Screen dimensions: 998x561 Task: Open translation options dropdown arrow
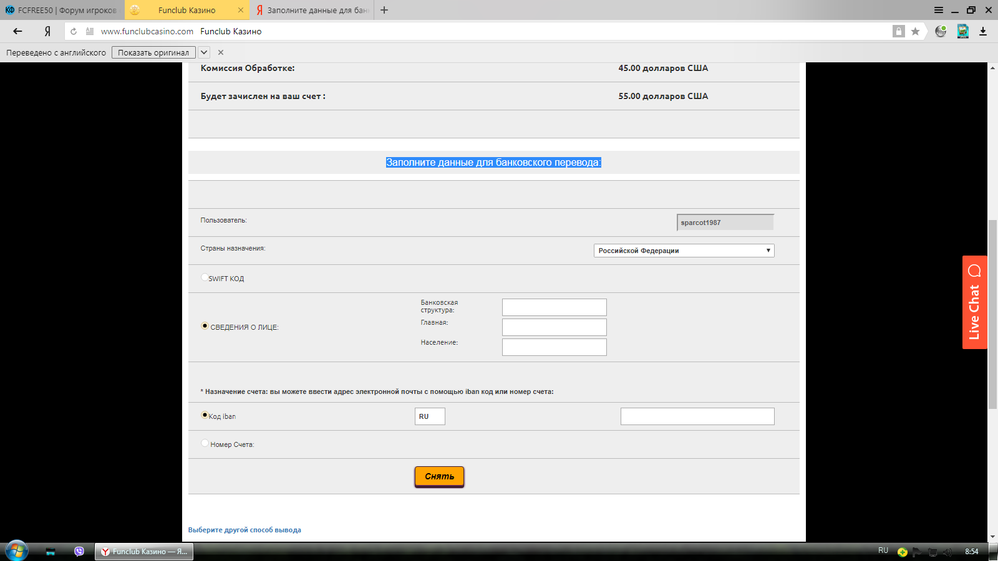click(x=204, y=52)
